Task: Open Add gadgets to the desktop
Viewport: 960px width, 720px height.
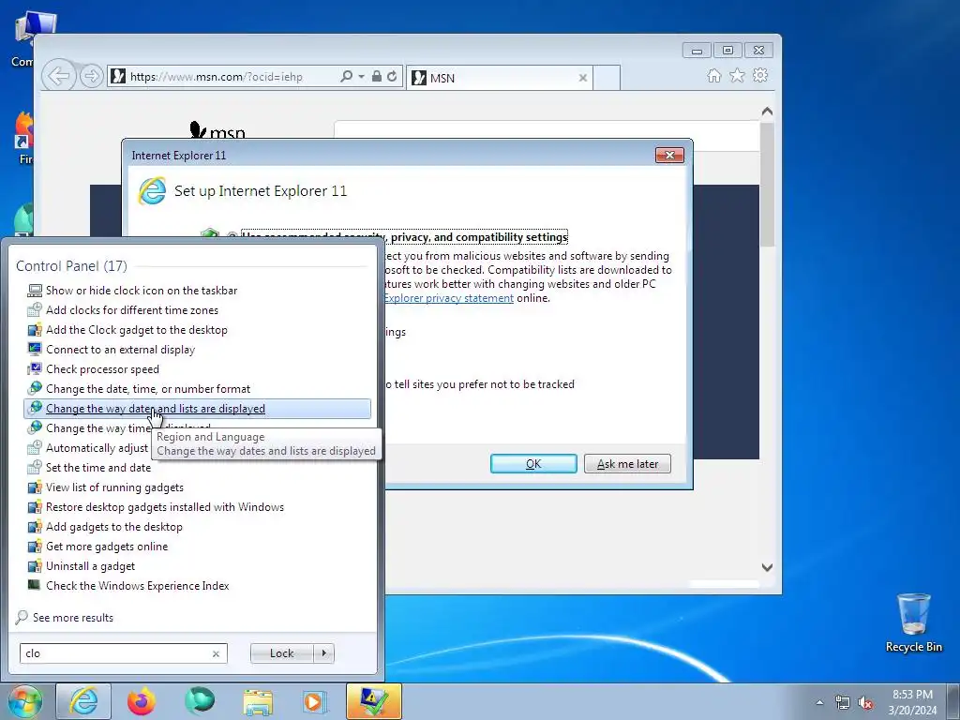Action: tap(197, 527)
